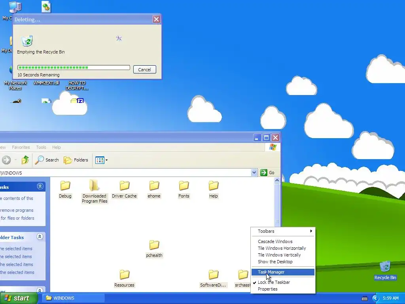Click the 'remove programs' task link
The width and height of the screenshot is (405, 304).
(17, 210)
